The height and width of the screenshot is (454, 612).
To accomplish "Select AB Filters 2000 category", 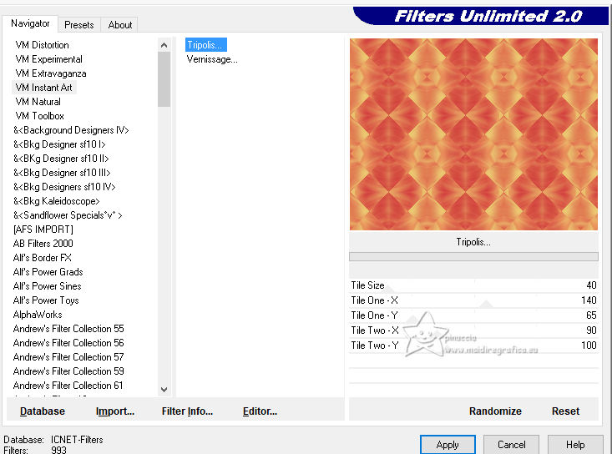I will 43,244.
